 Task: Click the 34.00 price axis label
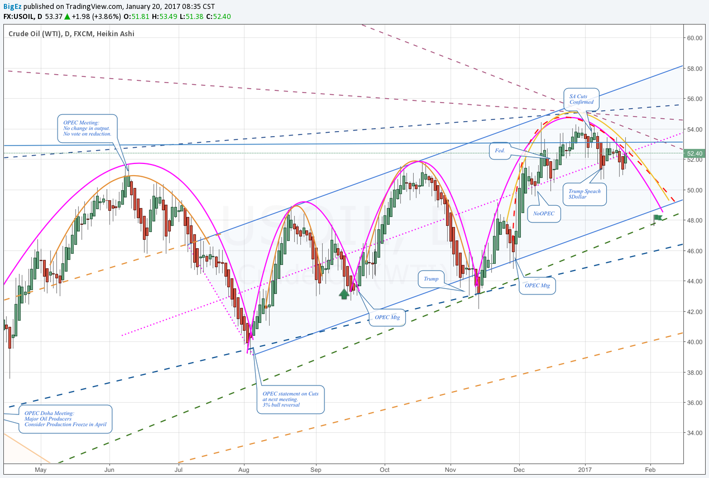coord(694,433)
